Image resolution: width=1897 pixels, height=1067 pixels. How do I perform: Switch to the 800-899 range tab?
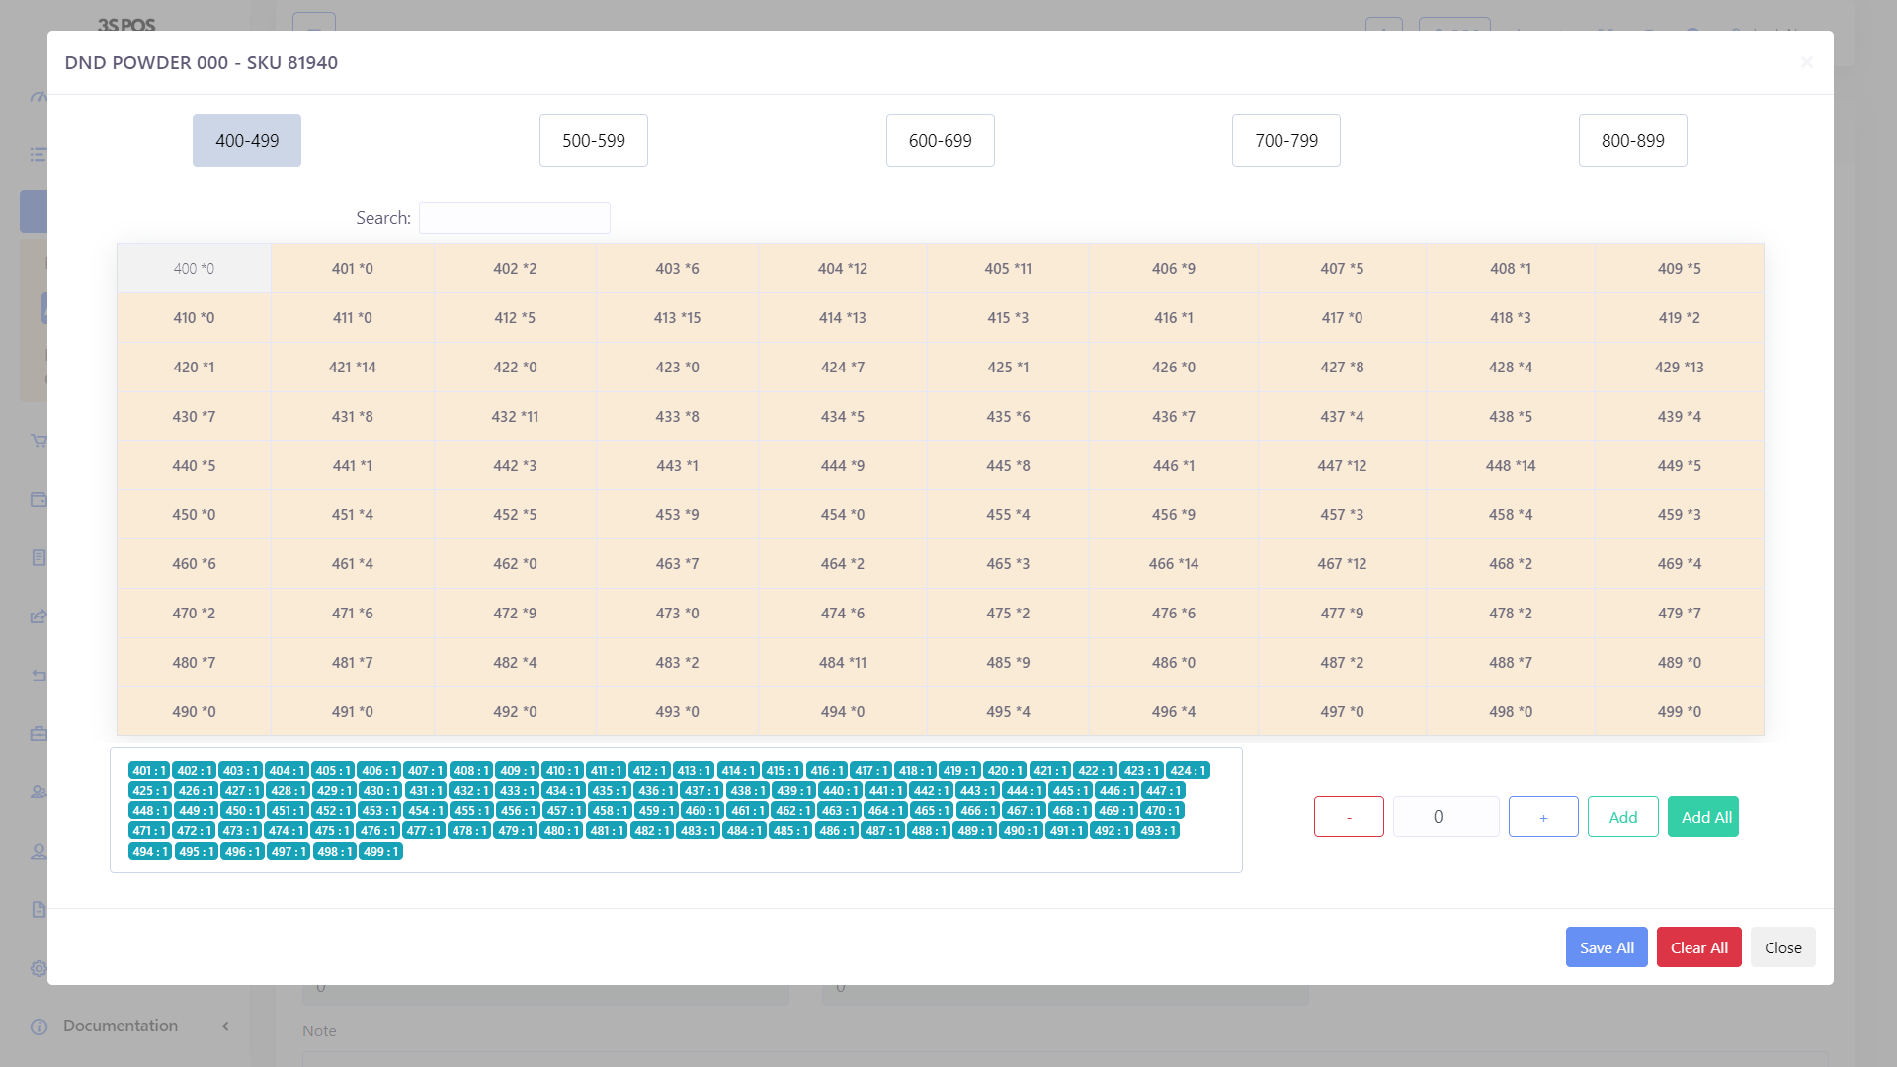1632,140
